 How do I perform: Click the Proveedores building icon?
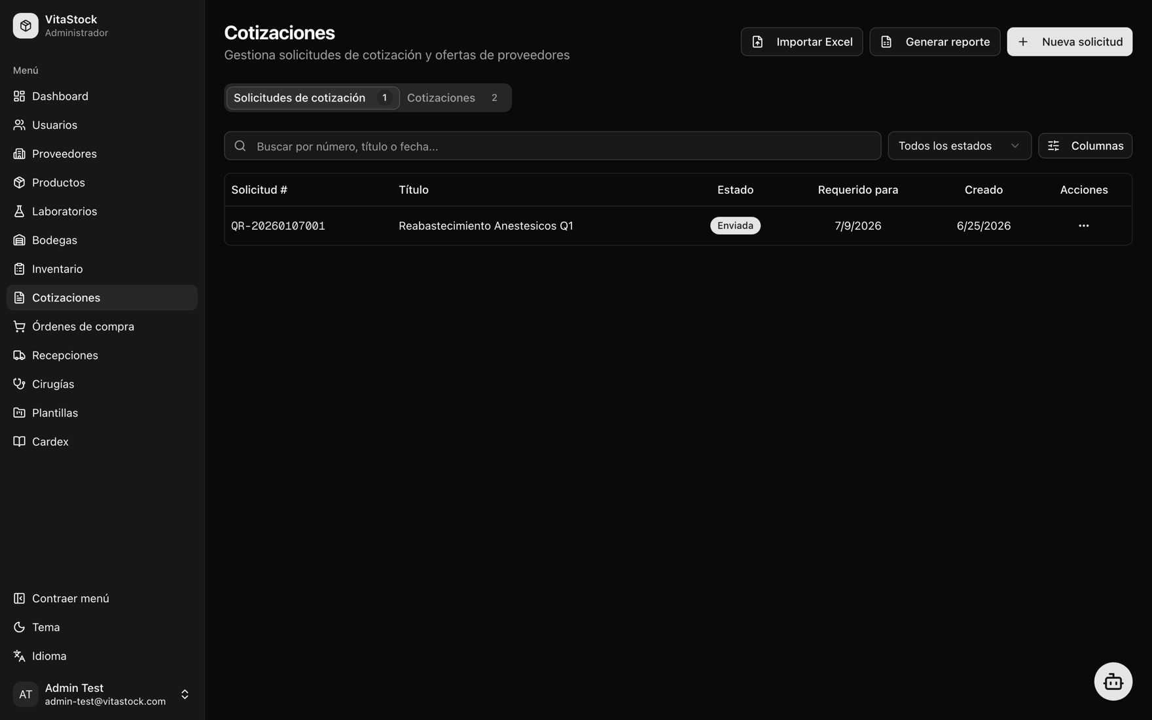(19, 154)
